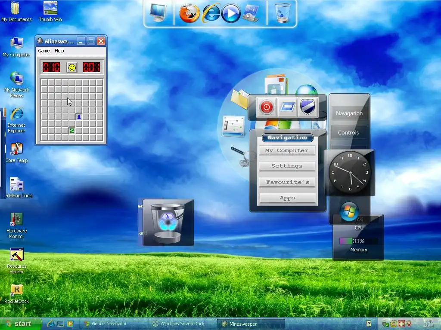Click the Minesweeper timer display
Viewport: 441px width, 330px height.
point(91,67)
